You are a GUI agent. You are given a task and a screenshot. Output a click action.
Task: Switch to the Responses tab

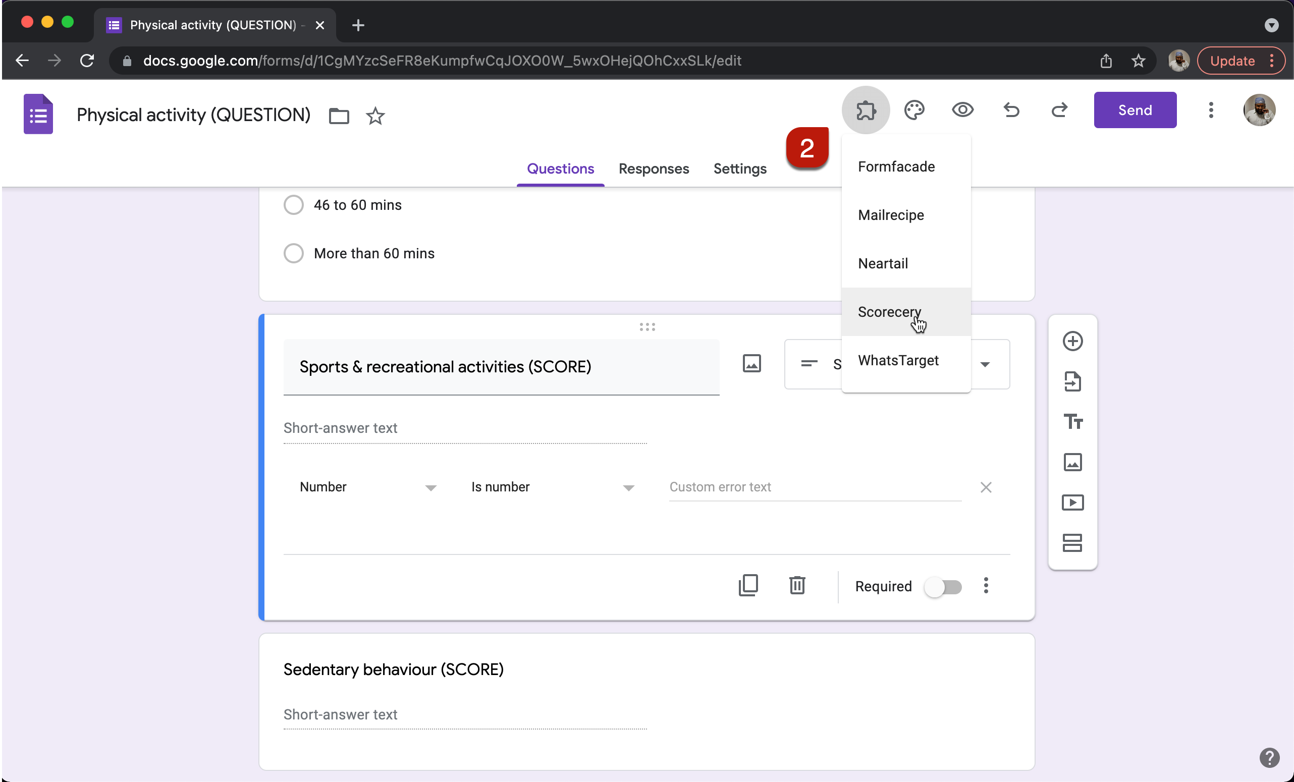(x=653, y=169)
